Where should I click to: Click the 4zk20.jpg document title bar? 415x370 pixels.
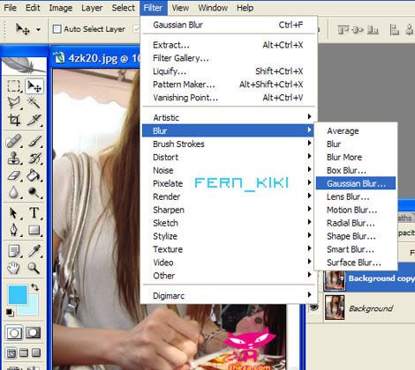click(x=96, y=57)
